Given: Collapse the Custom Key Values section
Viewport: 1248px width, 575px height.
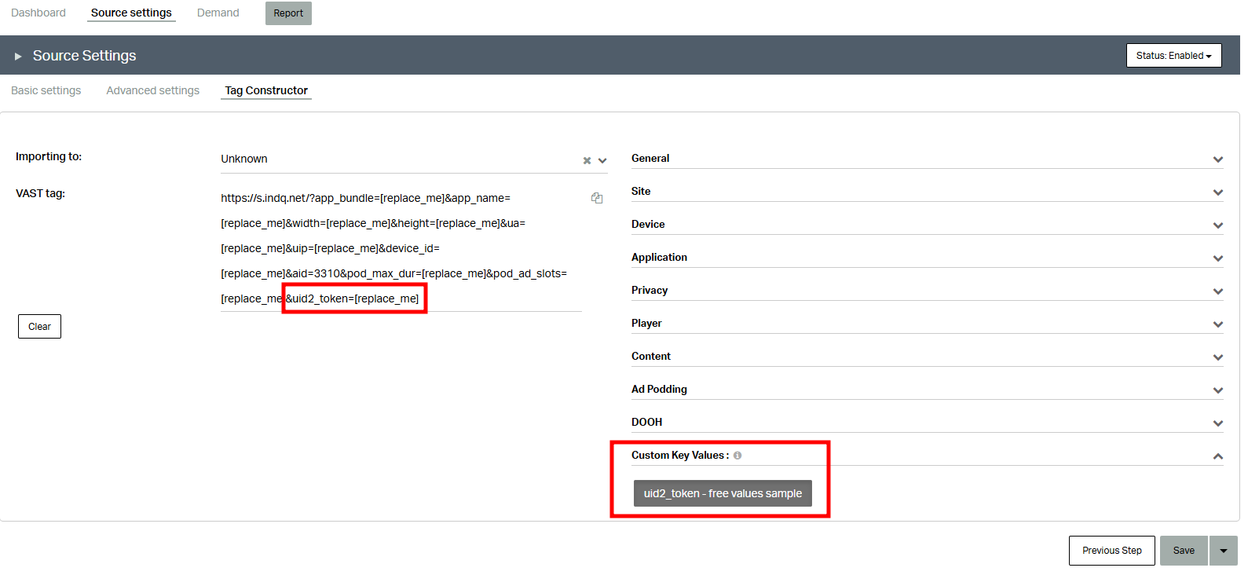Looking at the screenshot, I should pyautogui.click(x=1217, y=456).
